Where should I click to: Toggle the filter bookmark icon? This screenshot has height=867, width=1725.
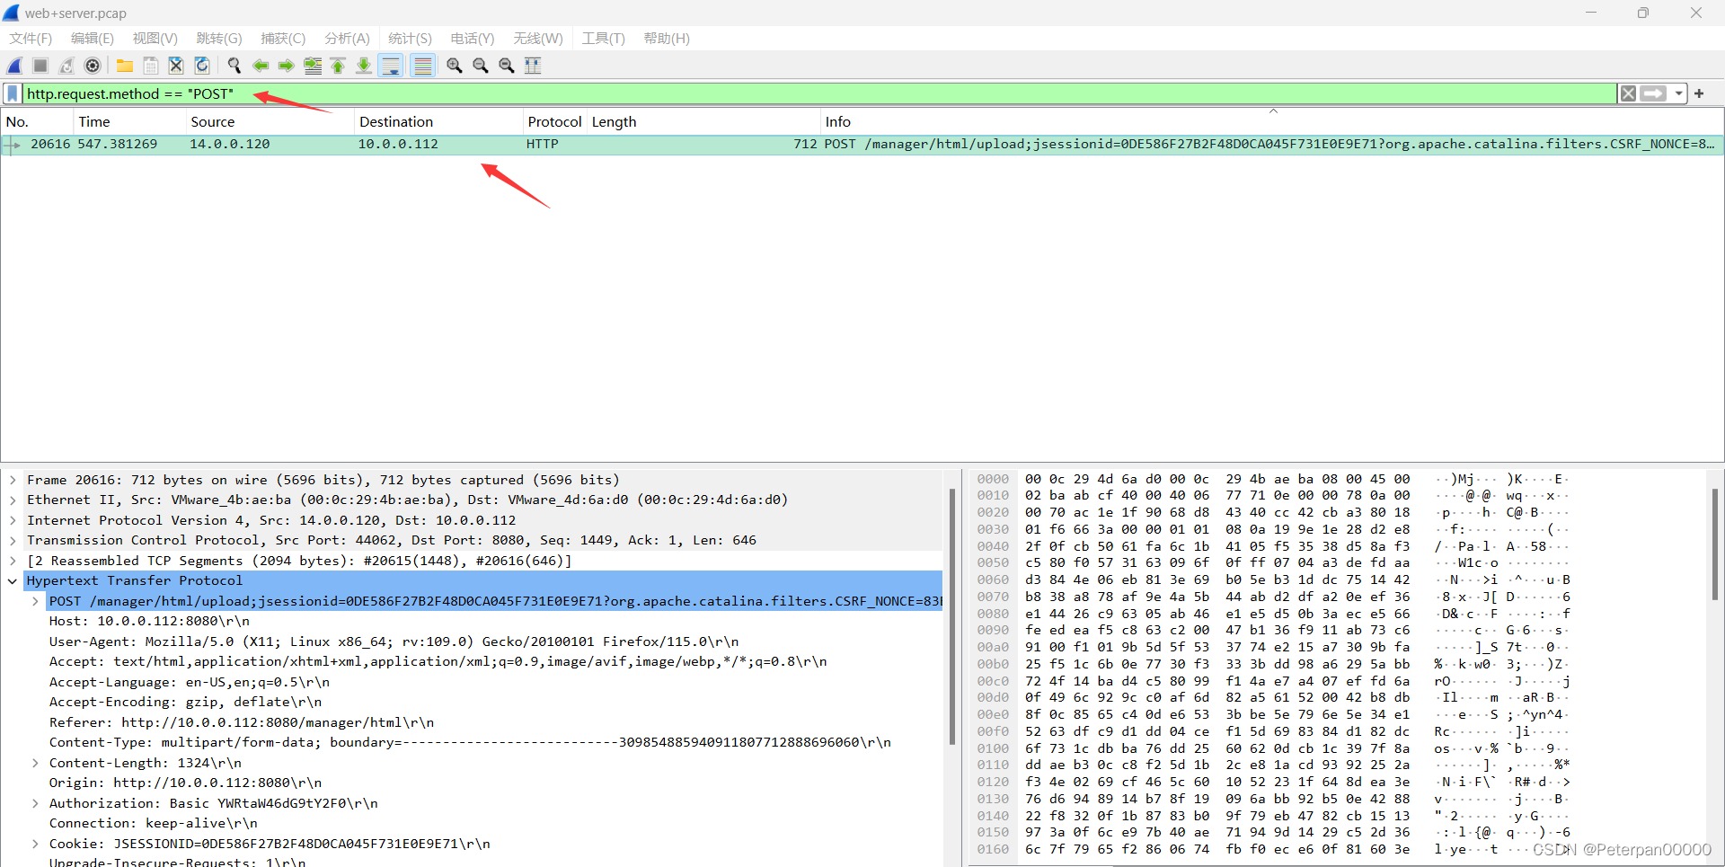[12, 93]
